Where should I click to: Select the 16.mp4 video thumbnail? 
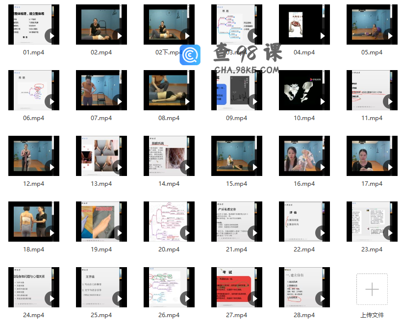point(299,156)
